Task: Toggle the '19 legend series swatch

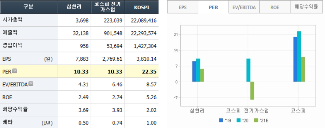Action: [221, 120]
